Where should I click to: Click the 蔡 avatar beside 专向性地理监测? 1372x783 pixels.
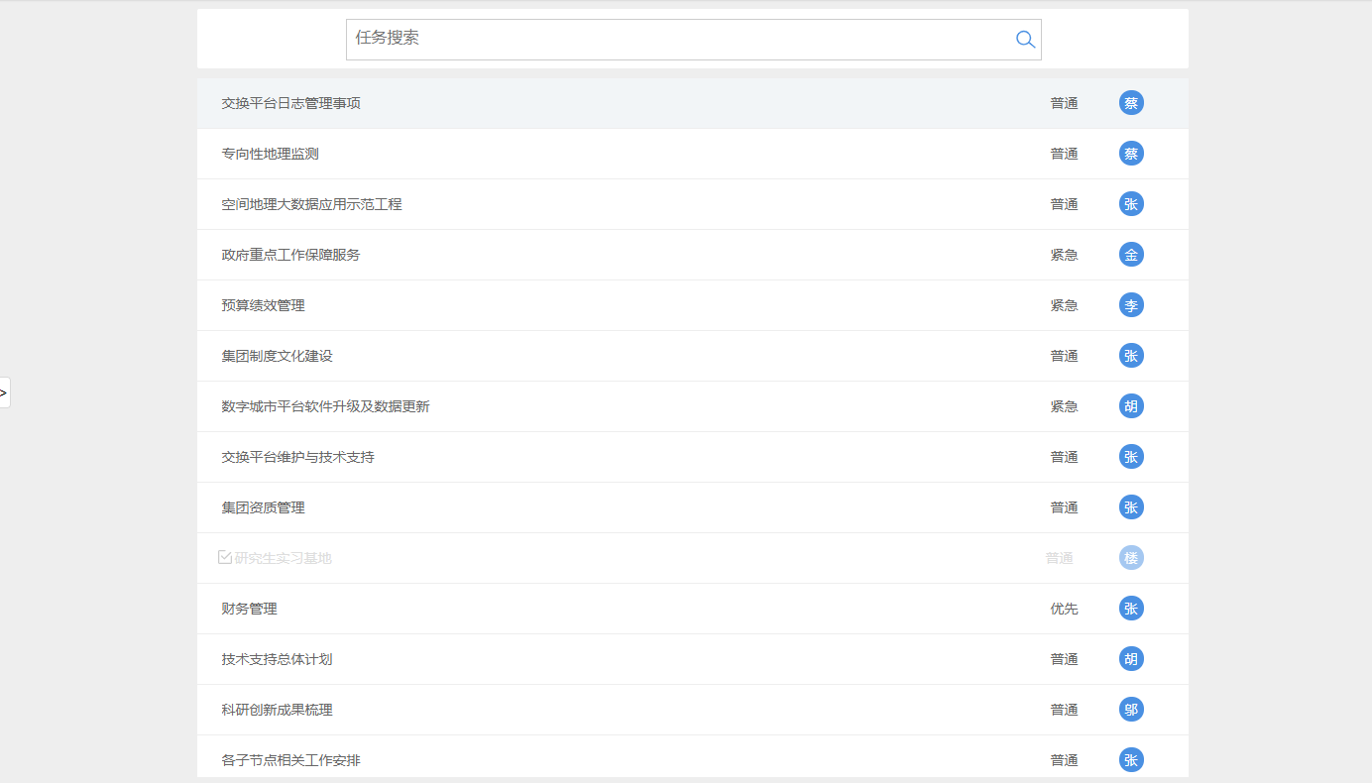pos(1131,154)
